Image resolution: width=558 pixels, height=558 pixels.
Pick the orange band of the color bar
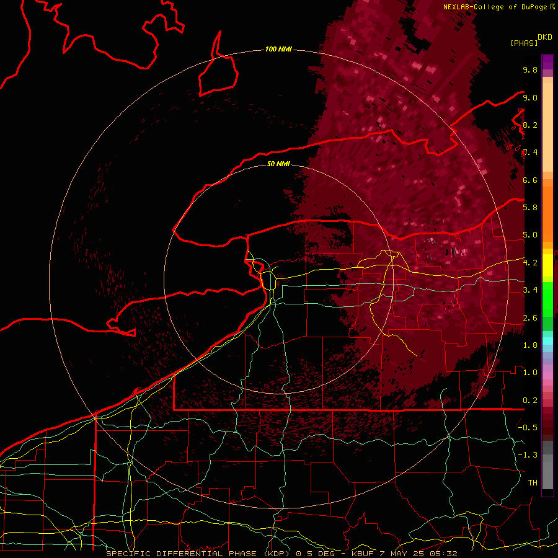pos(547,213)
